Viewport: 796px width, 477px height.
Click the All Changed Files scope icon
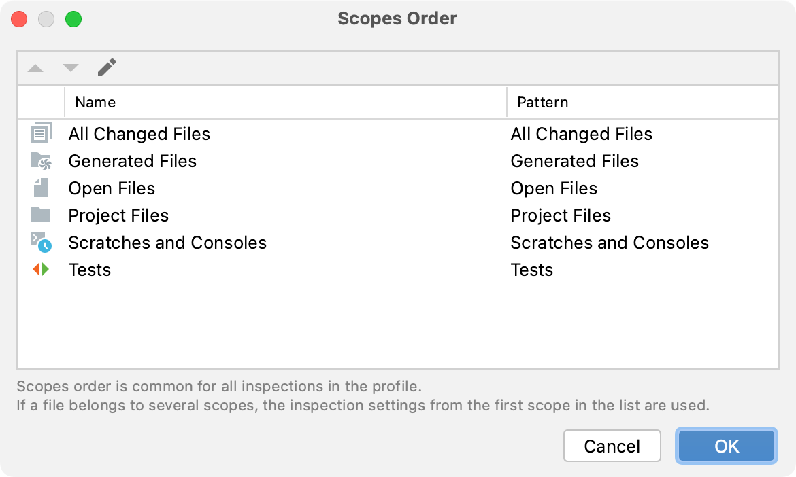point(41,133)
